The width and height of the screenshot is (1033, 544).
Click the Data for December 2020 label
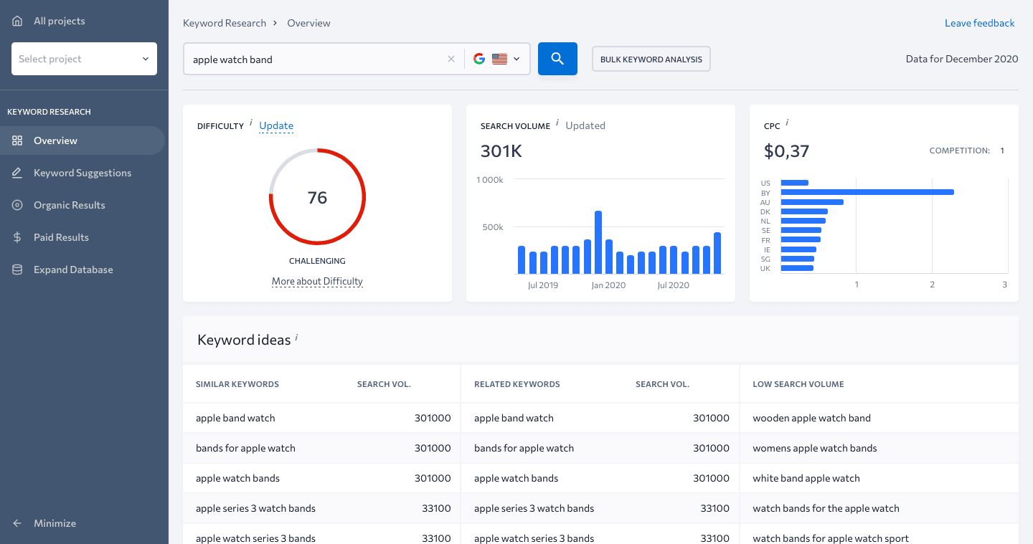tap(962, 59)
